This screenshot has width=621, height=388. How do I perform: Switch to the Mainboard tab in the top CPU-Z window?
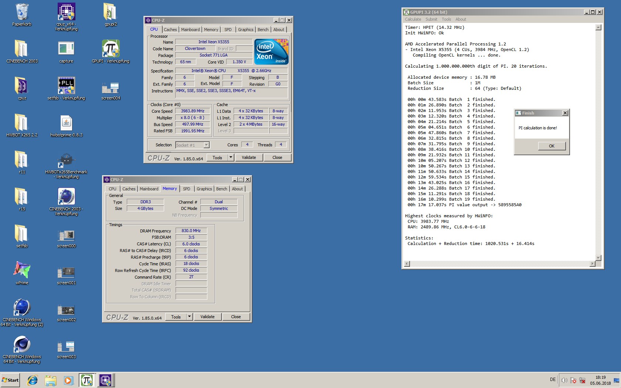[x=190, y=30]
